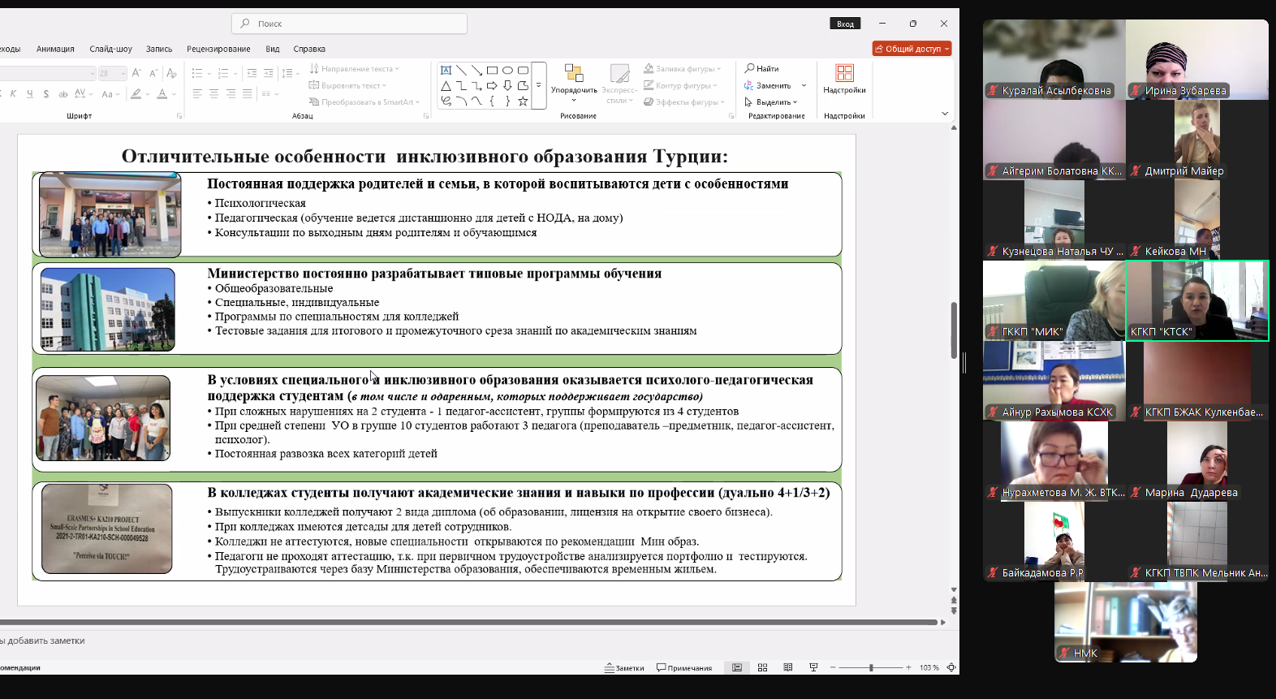This screenshot has height=699, width=1276.
Task: Click the Вход sign-in button
Action: [845, 24]
